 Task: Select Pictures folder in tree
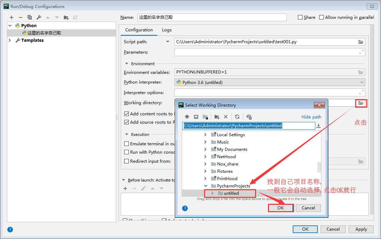pyautogui.click(x=225, y=171)
